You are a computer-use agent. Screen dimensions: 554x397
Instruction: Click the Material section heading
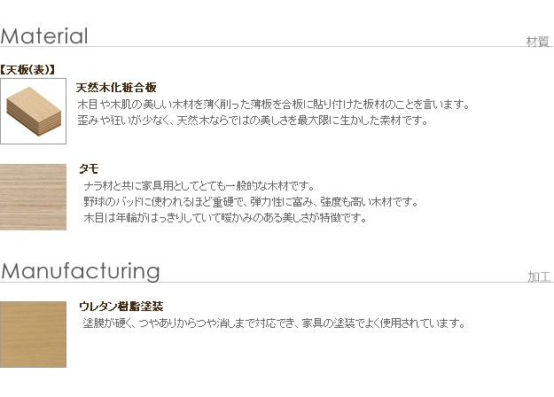45,36
